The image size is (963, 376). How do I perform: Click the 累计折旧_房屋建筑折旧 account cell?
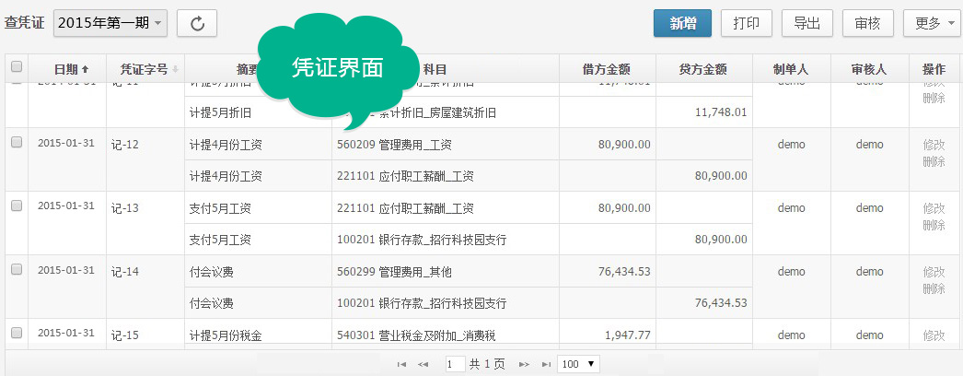click(446, 112)
